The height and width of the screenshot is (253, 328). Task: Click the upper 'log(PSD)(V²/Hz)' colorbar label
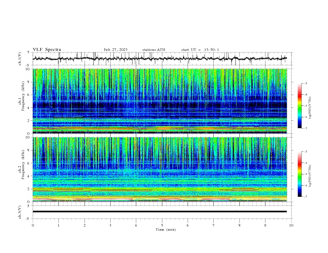[310, 108]
